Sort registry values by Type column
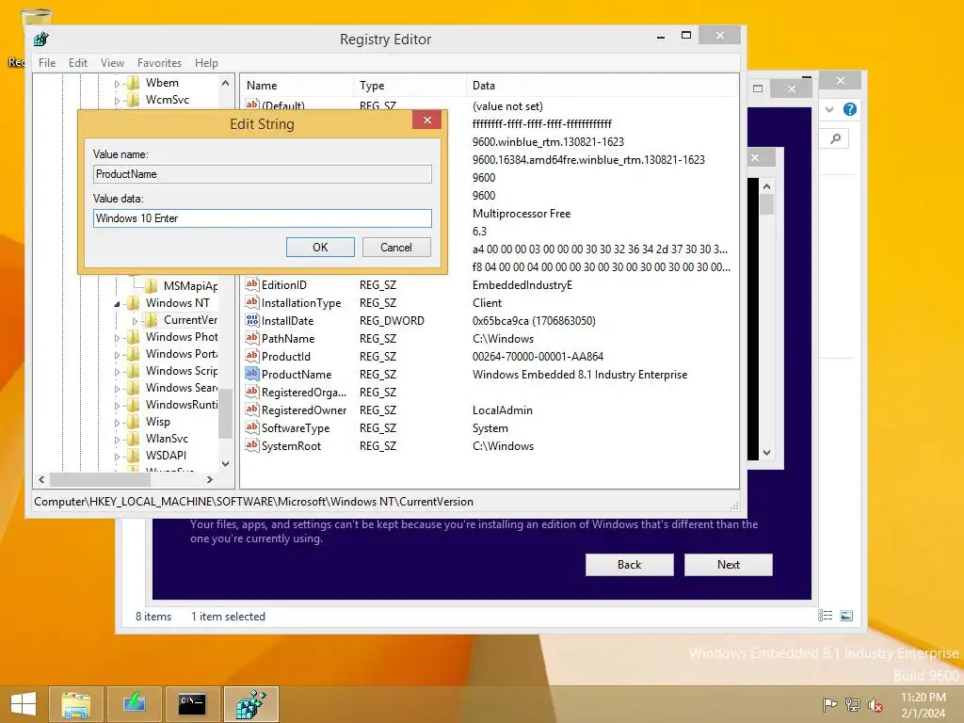This screenshot has height=723, width=964. pyautogui.click(x=410, y=86)
